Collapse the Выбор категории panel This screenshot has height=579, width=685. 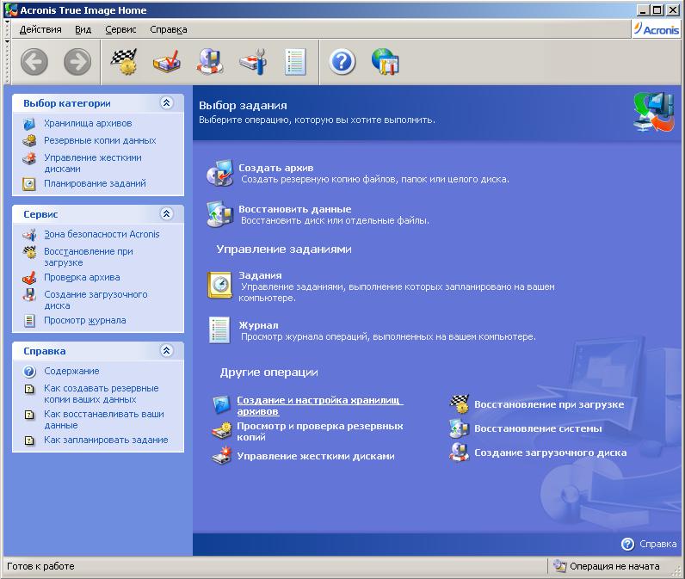166,103
